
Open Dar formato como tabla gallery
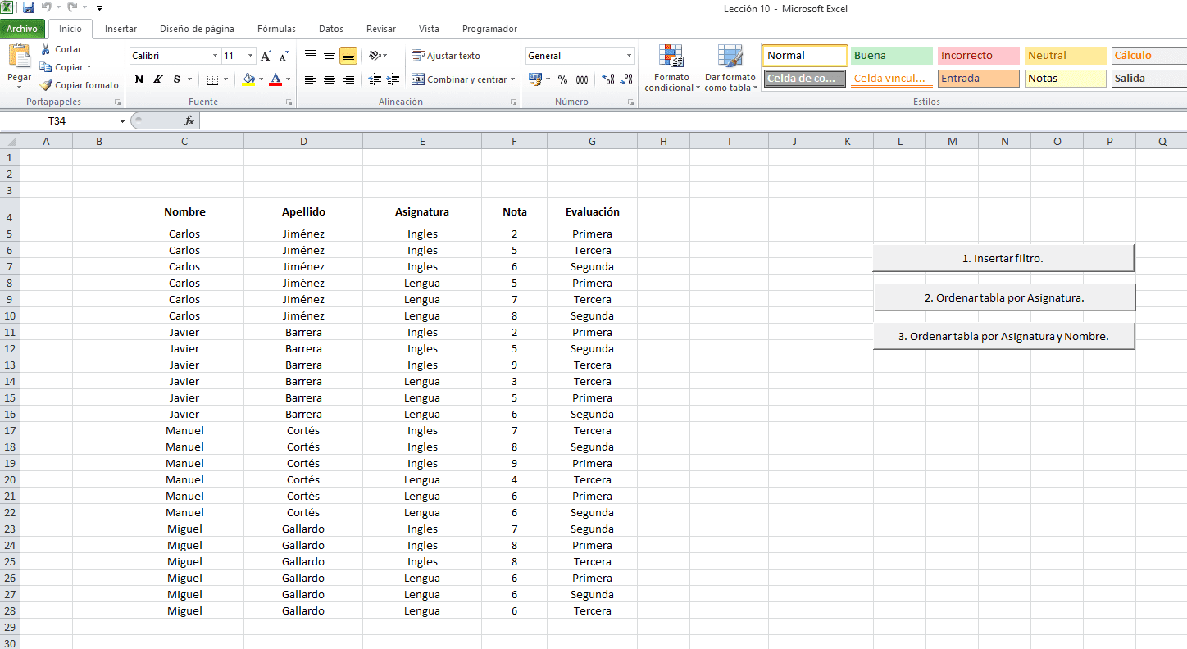tap(730, 68)
